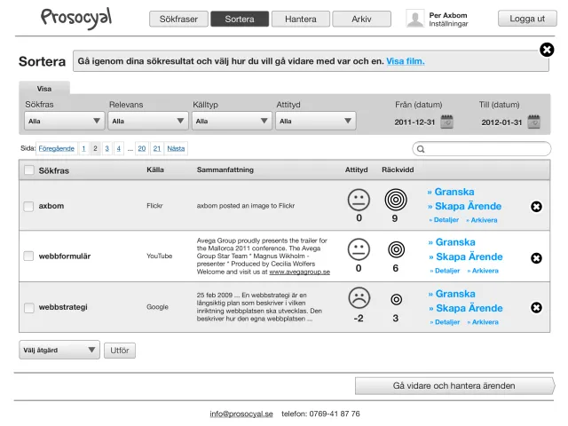Jump to page 3
Viewport: 568px width, 426px height.
point(106,148)
